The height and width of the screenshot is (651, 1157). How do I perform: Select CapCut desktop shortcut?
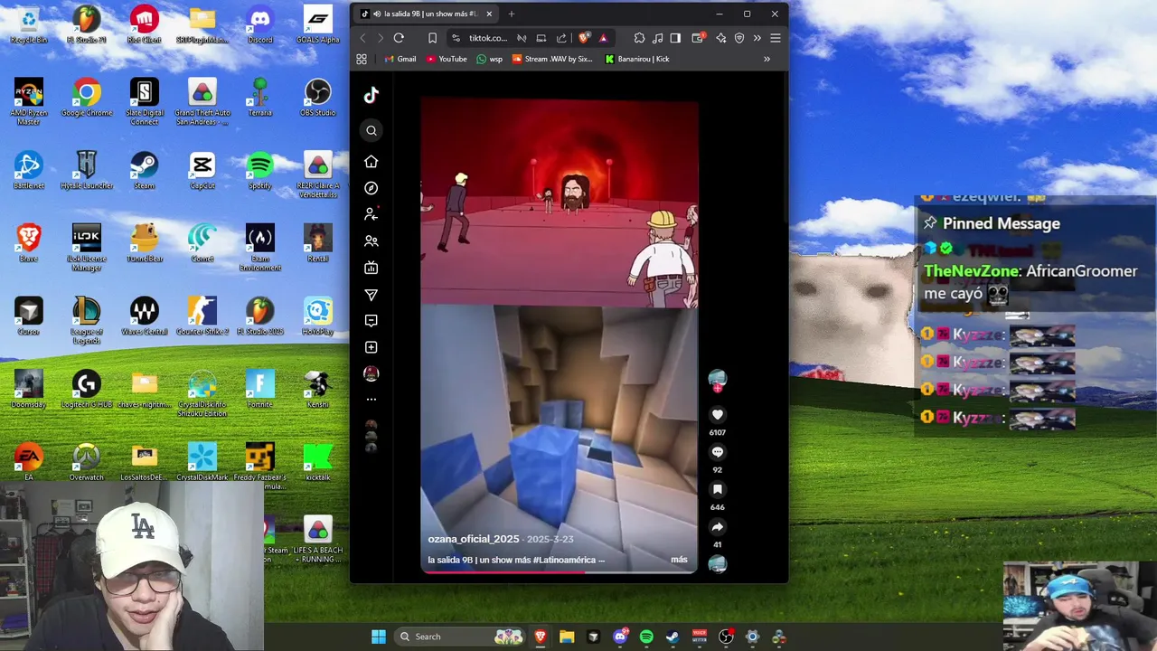pos(202,171)
